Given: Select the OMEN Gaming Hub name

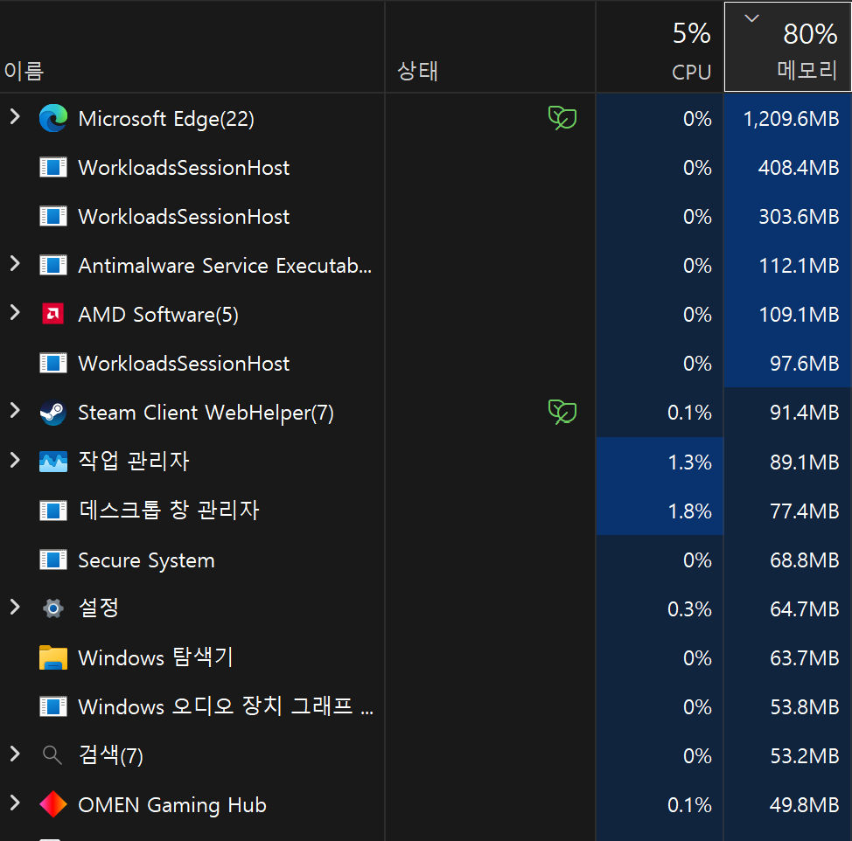Looking at the screenshot, I should (x=172, y=805).
